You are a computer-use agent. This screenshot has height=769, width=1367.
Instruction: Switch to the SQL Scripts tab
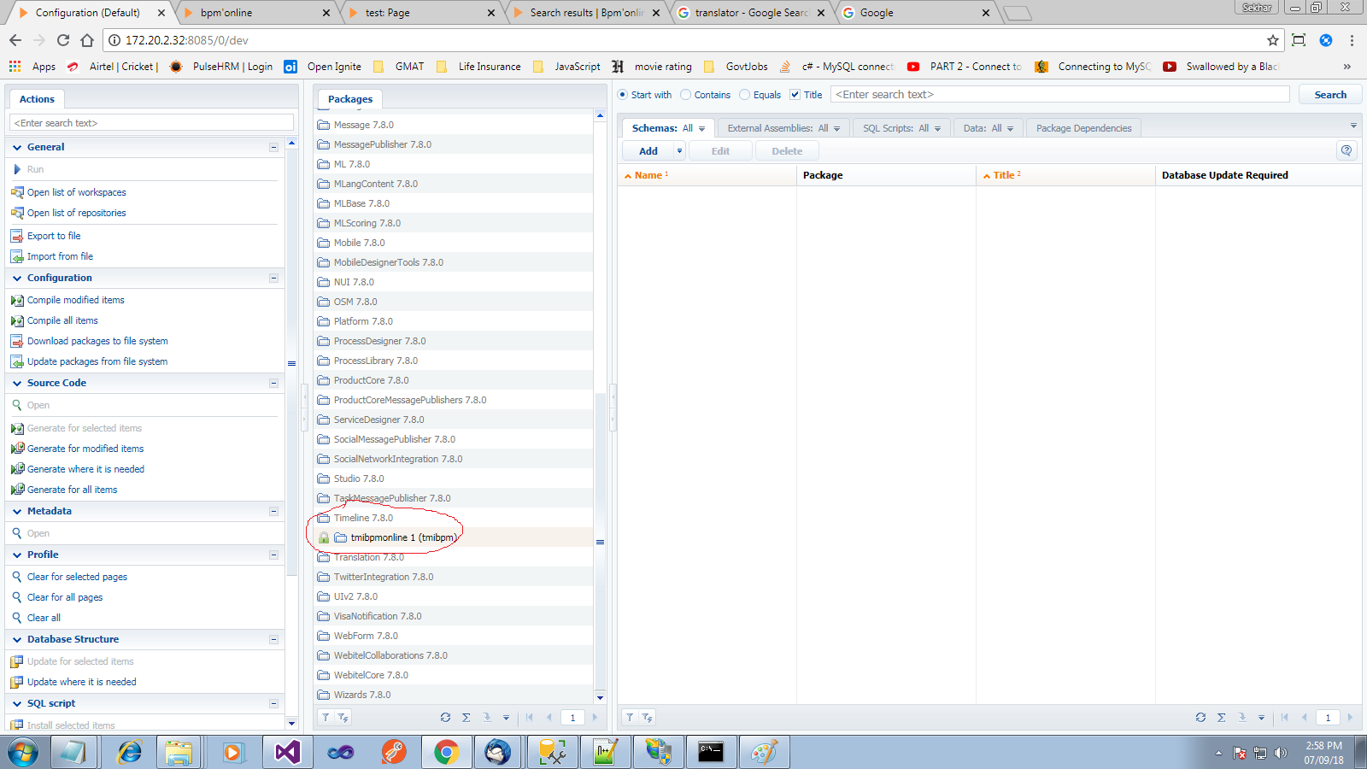tap(901, 128)
